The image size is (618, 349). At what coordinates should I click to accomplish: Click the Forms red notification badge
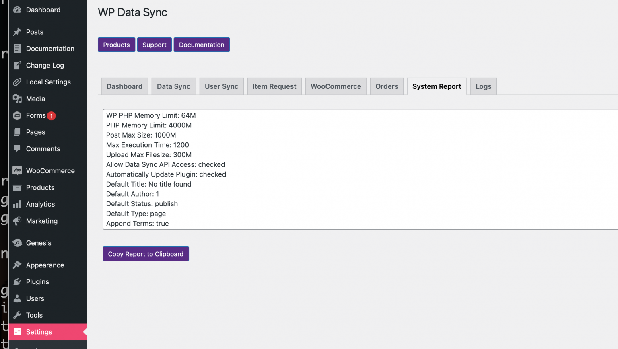(51, 115)
